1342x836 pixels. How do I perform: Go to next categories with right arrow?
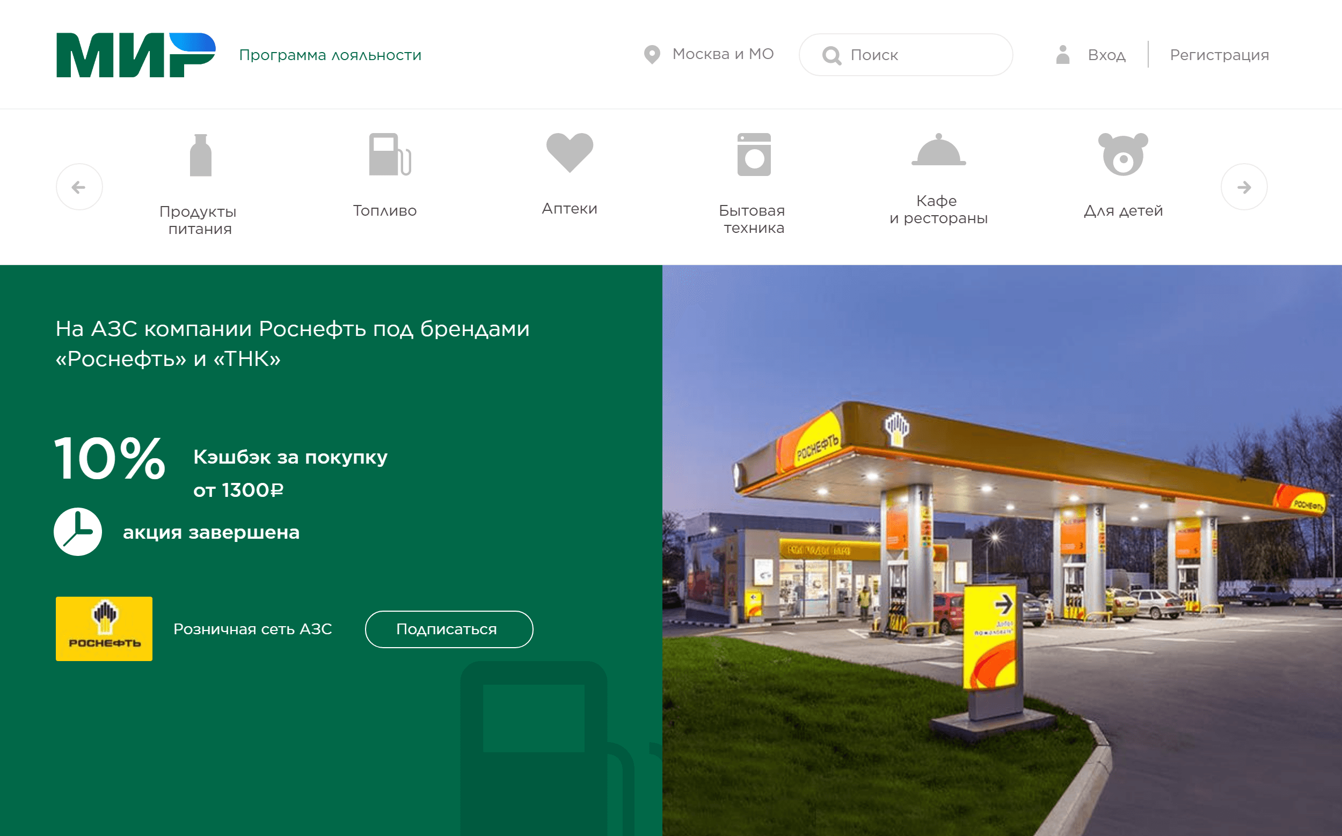1244,187
